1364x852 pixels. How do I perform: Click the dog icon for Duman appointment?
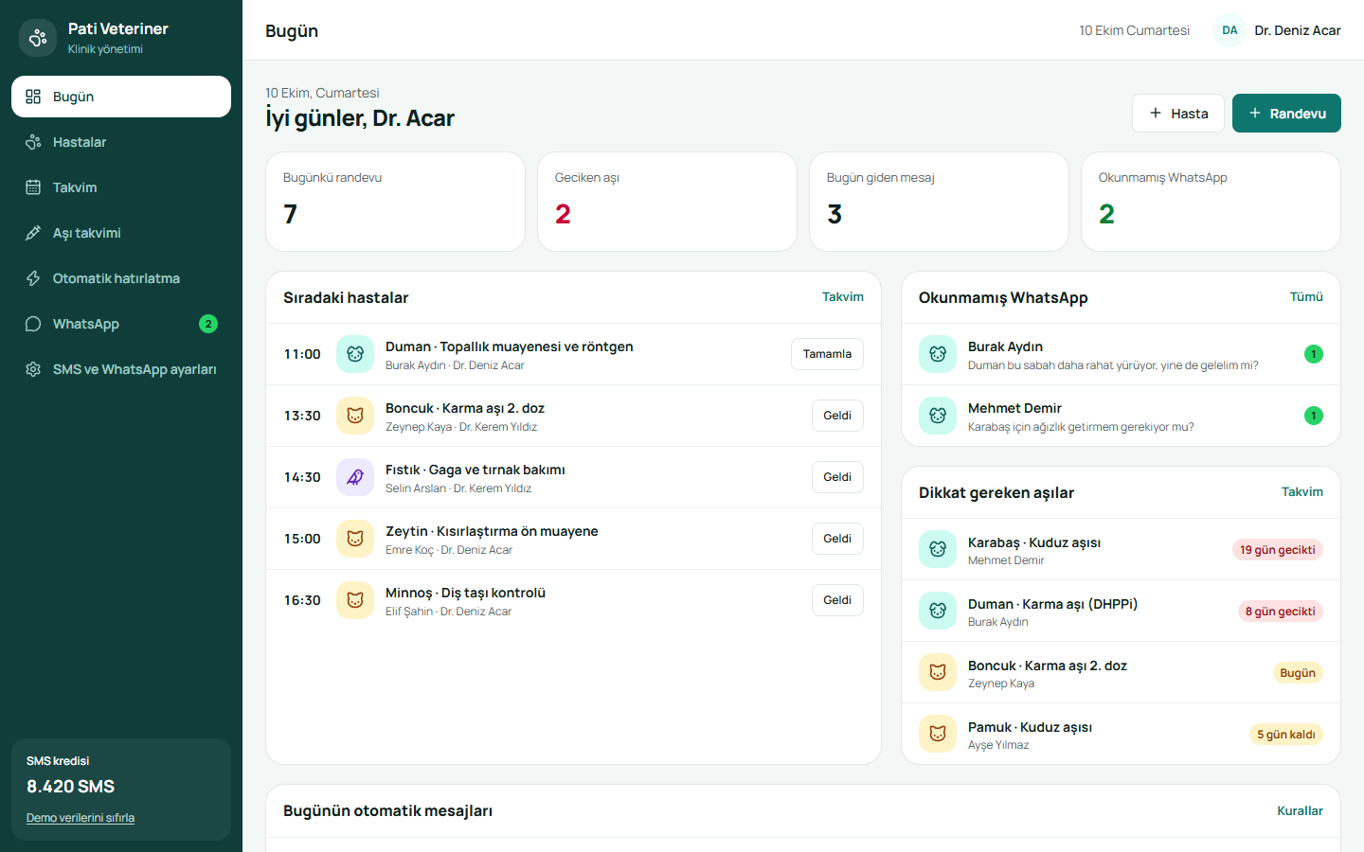(355, 354)
